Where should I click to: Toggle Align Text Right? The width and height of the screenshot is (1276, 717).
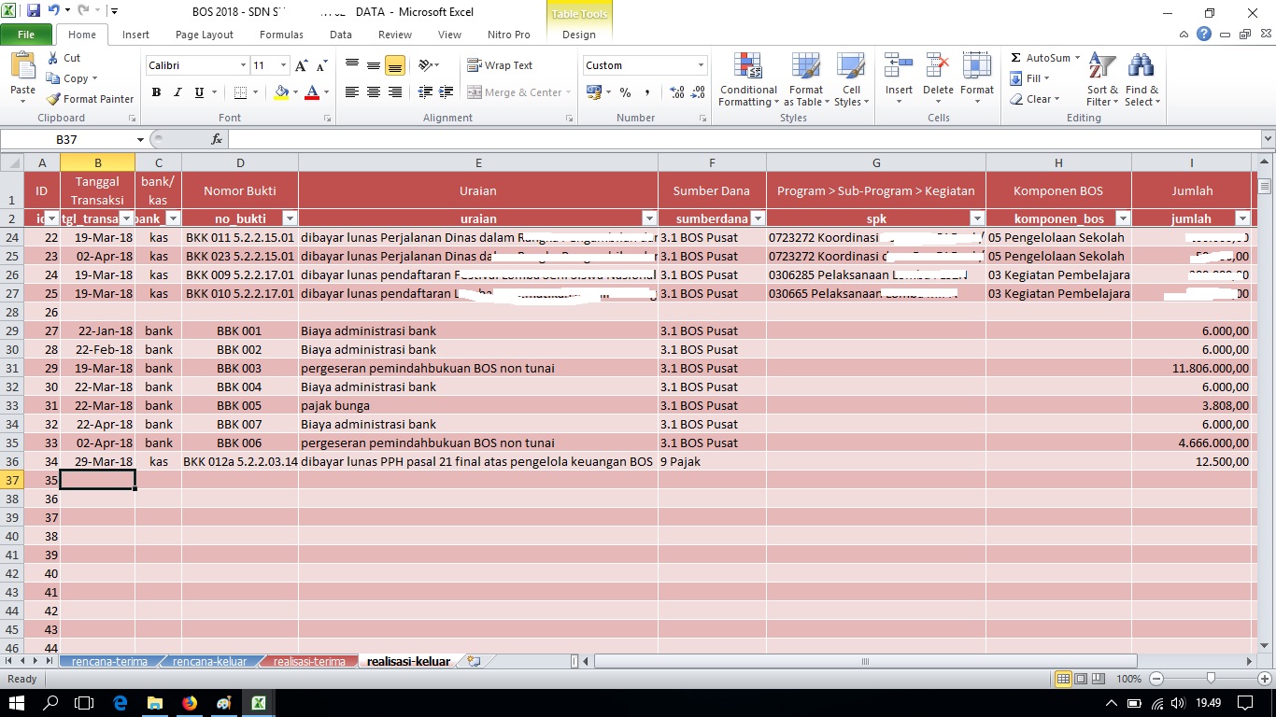coord(395,92)
